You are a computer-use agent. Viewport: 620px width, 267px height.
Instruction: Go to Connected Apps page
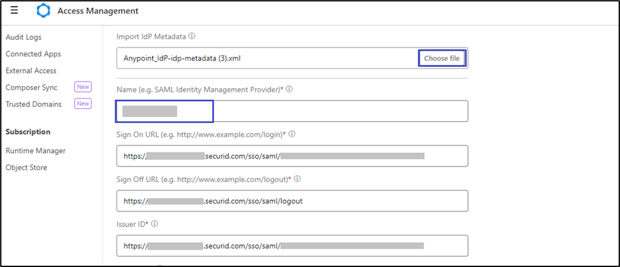point(33,54)
